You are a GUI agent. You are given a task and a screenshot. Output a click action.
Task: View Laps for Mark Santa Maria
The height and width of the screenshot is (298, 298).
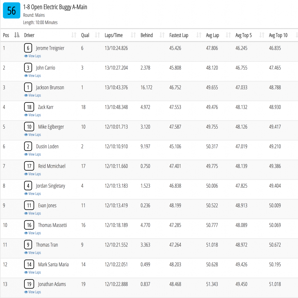point(33,272)
